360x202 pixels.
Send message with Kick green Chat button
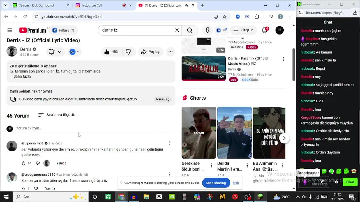[350, 182]
